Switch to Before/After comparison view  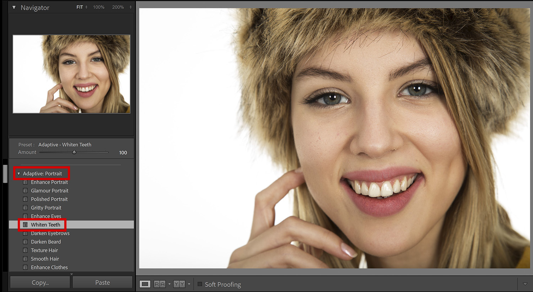(x=159, y=284)
